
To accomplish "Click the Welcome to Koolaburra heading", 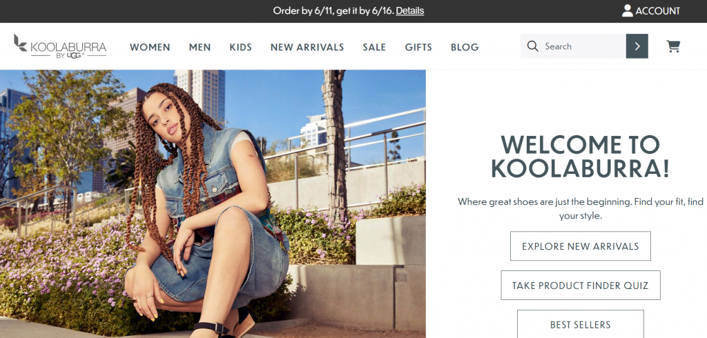I will (x=580, y=157).
